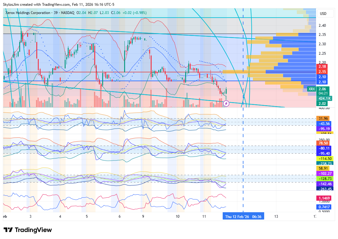This screenshot has width=338, height=239.
Task: Click the blue 0.7417 value label
Action: (x=324, y=207)
